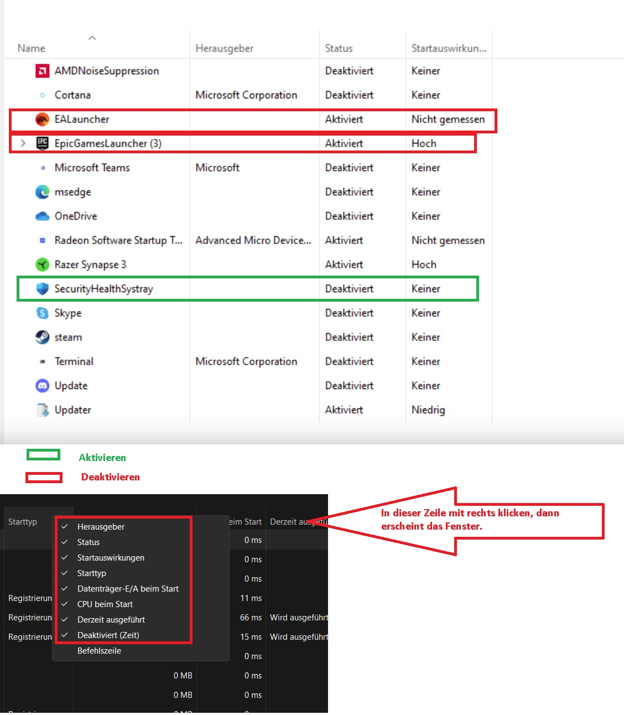Click Advanced Micro Device... publisher cell
624x715 pixels.
tap(253, 240)
